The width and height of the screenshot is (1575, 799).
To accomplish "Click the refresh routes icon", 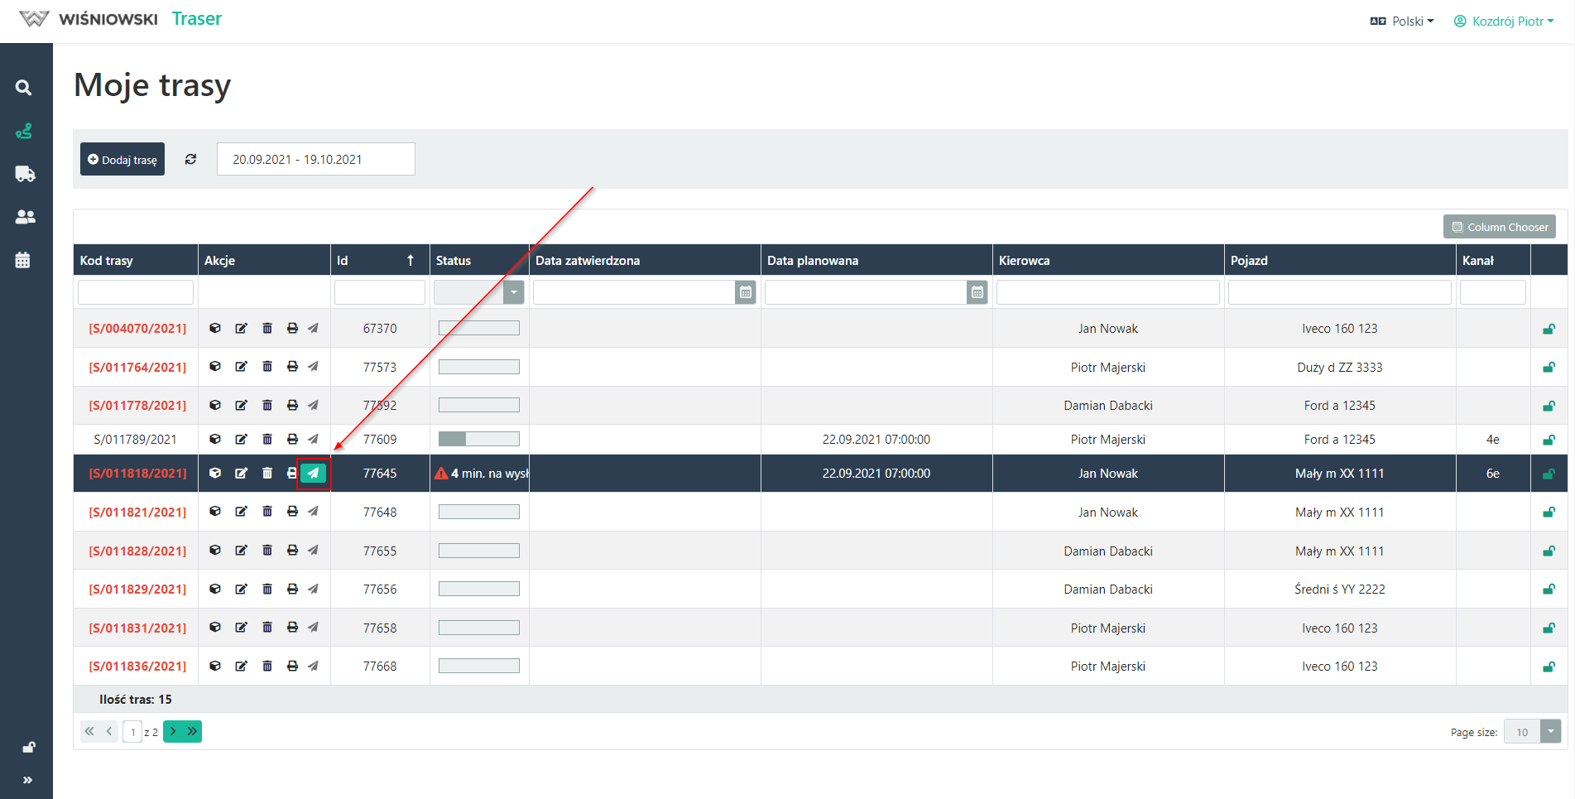I will 190,159.
